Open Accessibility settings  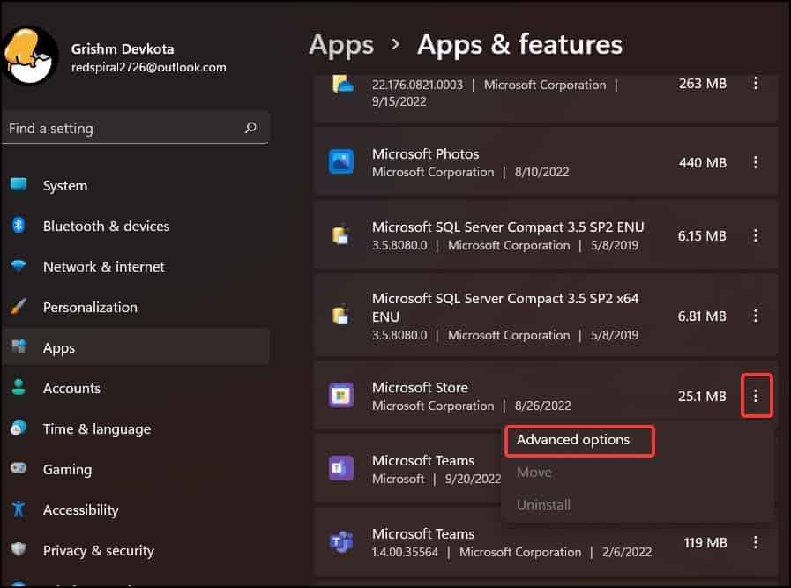(x=136, y=510)
